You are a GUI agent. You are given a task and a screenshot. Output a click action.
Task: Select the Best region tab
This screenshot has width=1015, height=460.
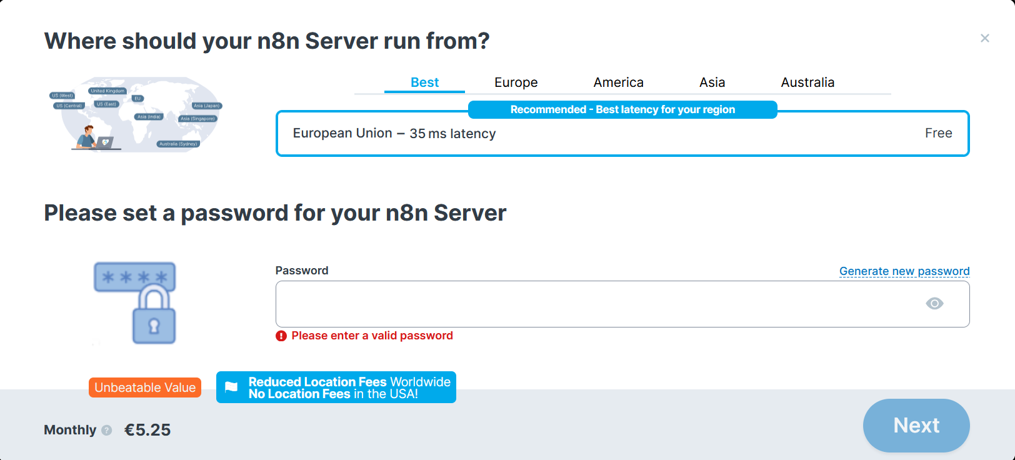click(x=424, y=82)
